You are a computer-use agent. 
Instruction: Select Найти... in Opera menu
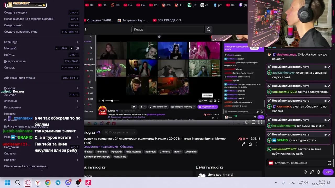42,55
